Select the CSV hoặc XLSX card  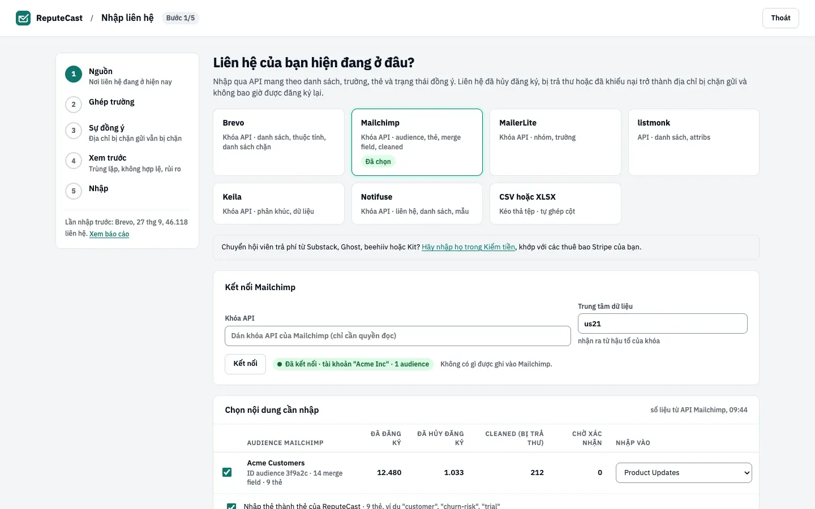555,204
